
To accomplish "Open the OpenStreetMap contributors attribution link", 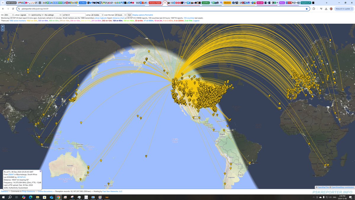I will pos(343,187).
